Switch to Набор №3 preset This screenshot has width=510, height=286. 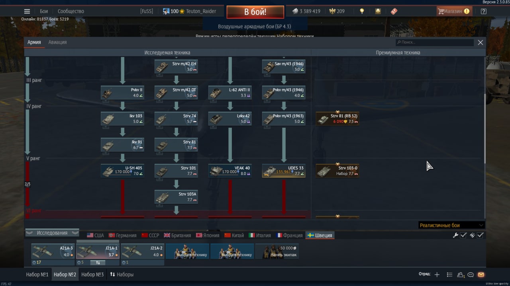[92, 274]
